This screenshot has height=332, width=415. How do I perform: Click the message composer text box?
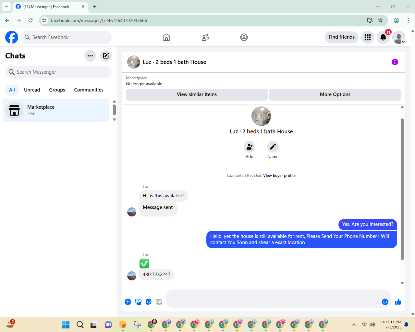coord(278,299)
